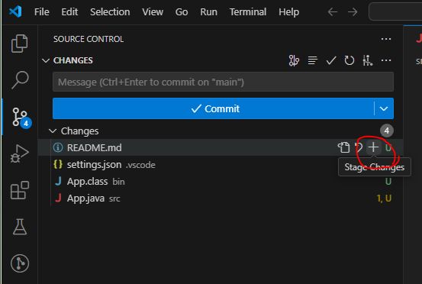
Task: Open the Selection menu
Action: pyautogui.click(x=110, y=12)
